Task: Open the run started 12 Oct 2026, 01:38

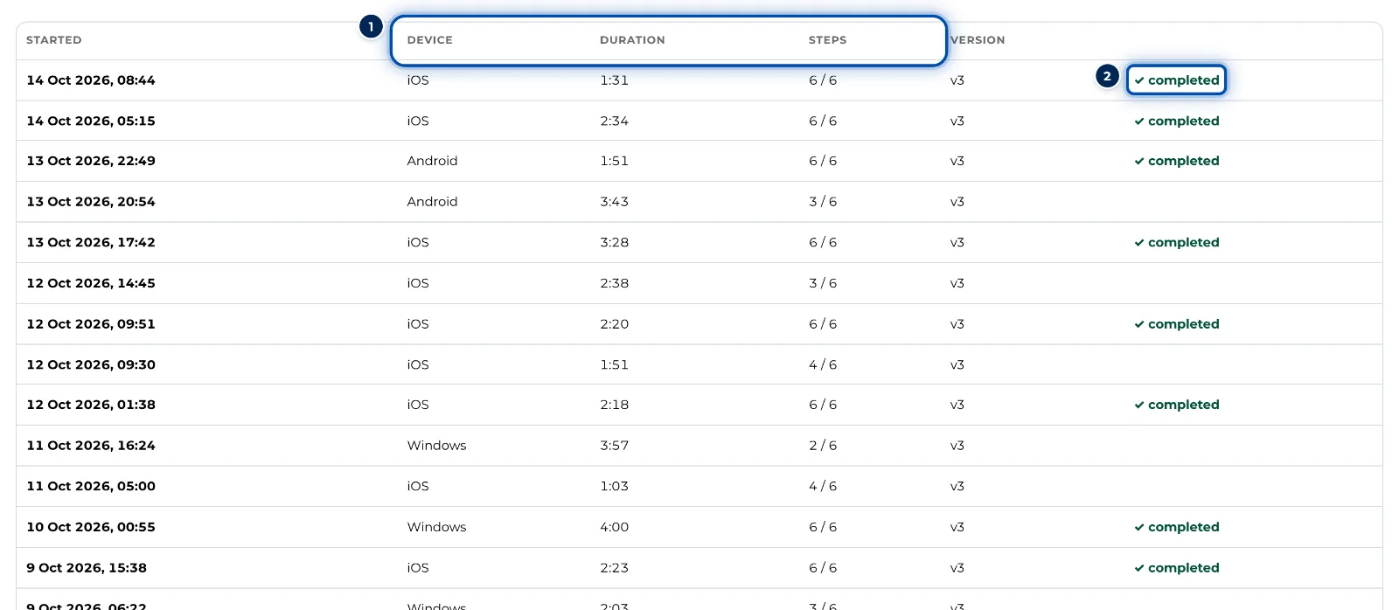Action: [x=699, y=405]
